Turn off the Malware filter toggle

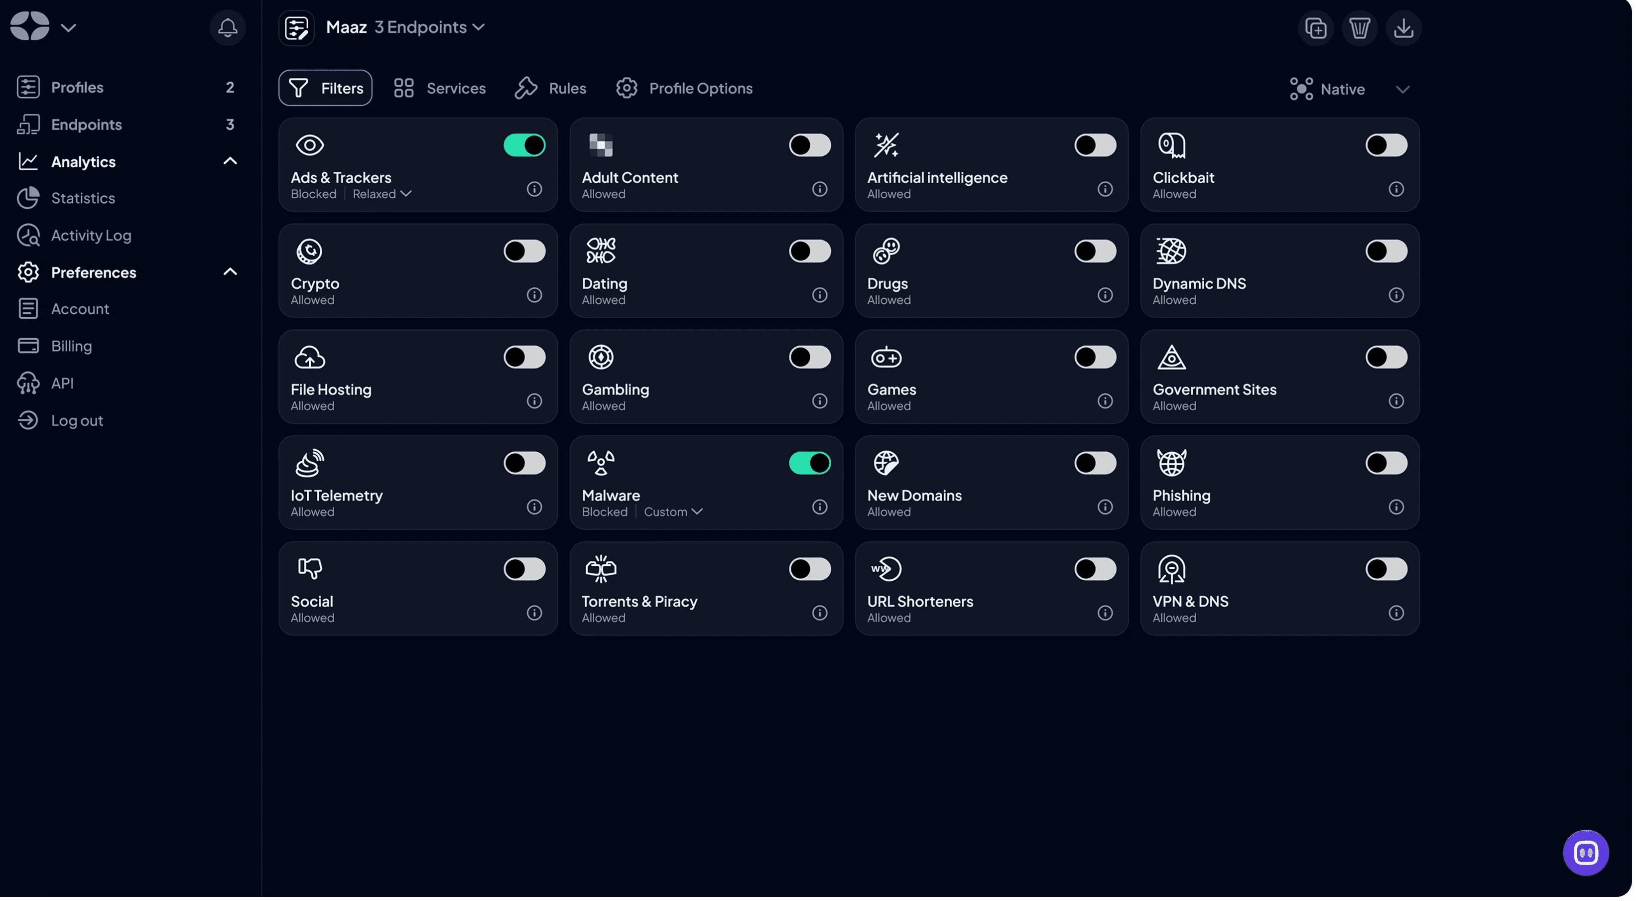(809, 463)
